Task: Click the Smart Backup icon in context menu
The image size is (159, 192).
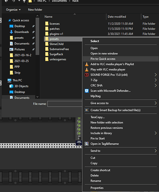Action: click(87, 110)
